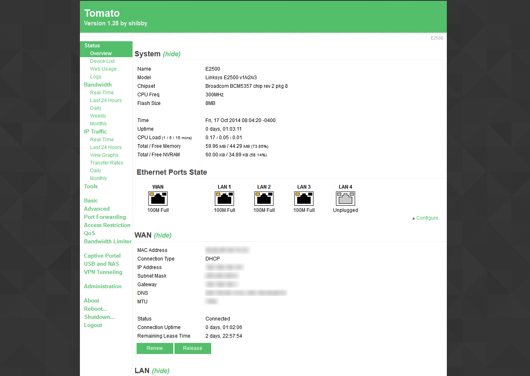The image size is (530, 376).
Task: Open the Basic settings menu
Action: click(x=91, y=200)
